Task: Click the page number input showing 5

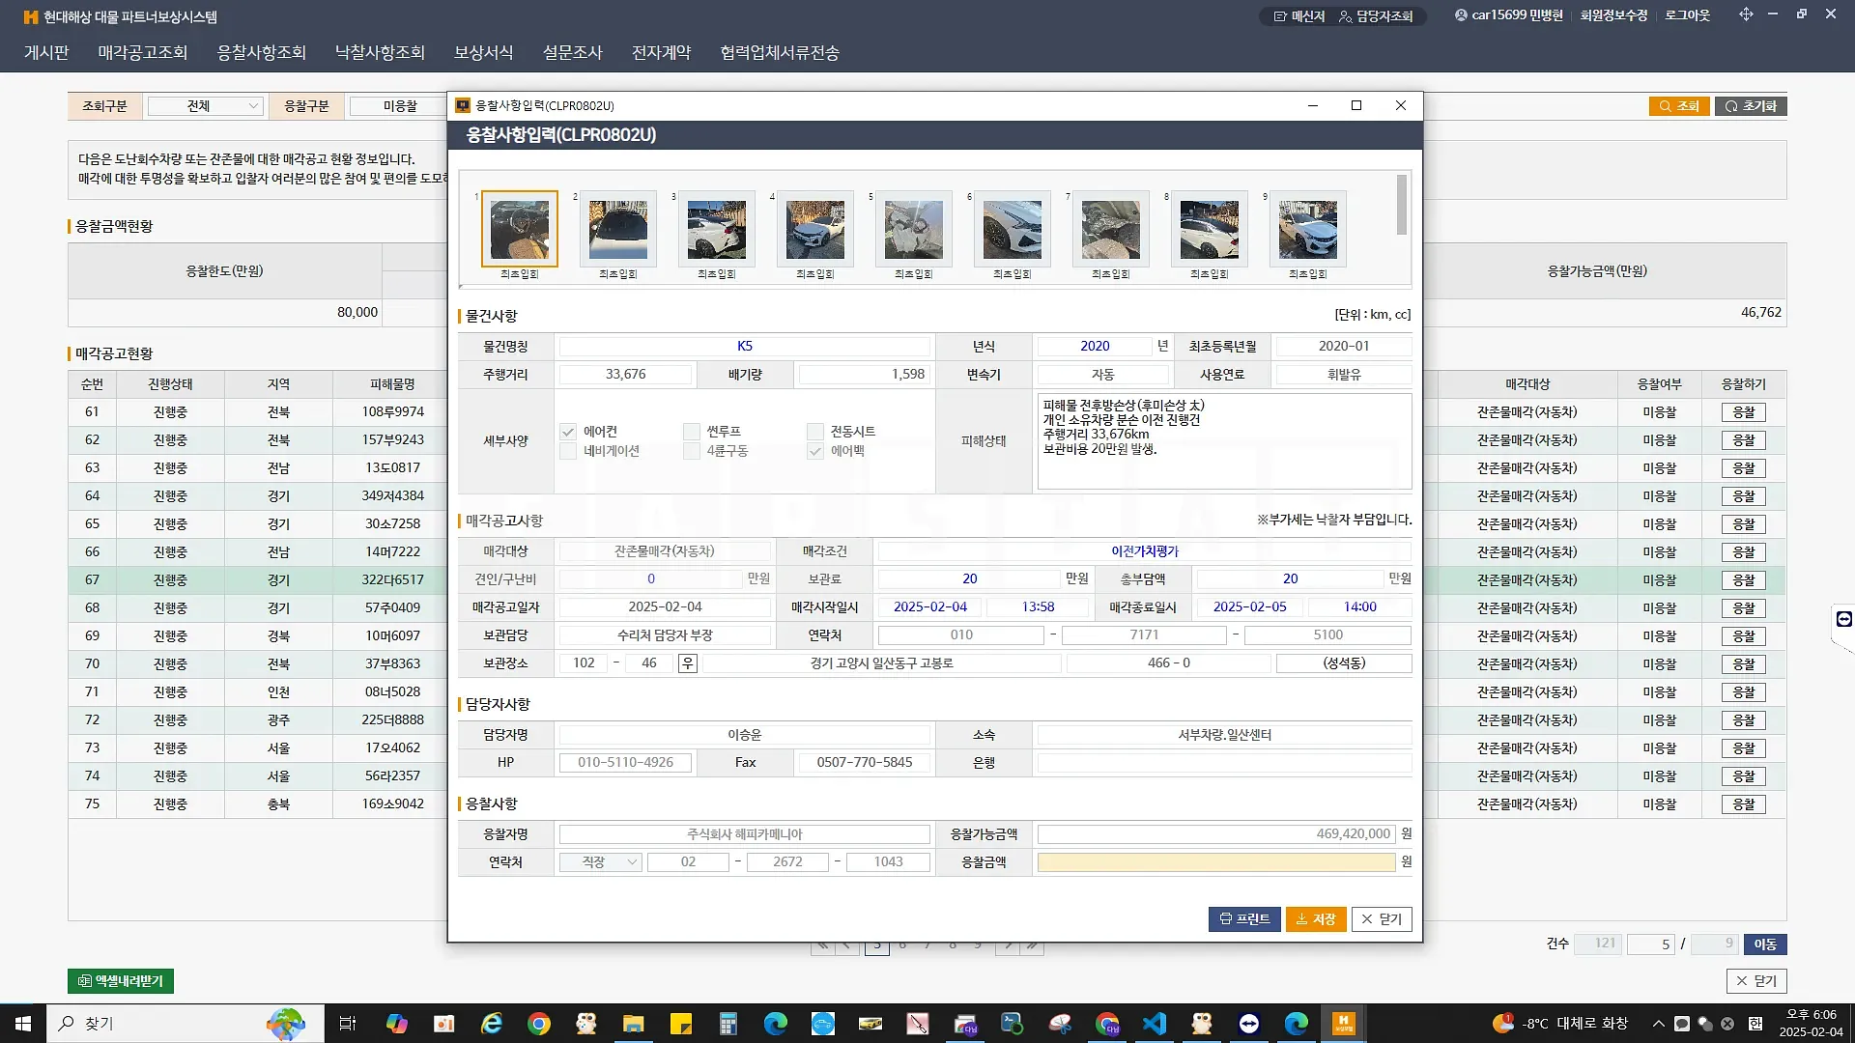Action: [1651, 944]
